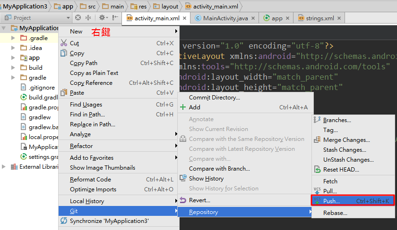Image resolution: width=397 pixels, height=230 pixels.
Task: Click the hide panel icon
Action: [x=115, y=17]
